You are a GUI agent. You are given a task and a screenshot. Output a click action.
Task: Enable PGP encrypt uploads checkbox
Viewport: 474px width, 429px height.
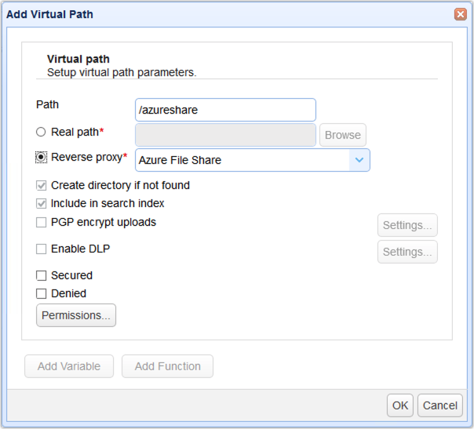tap(42, 223)
